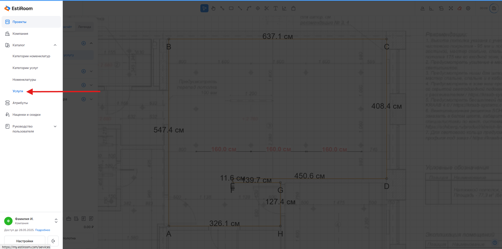The height and width of the screenshot is (249, 502).
Task: Collapse the Каталог menu section
Action: point(55,45)
